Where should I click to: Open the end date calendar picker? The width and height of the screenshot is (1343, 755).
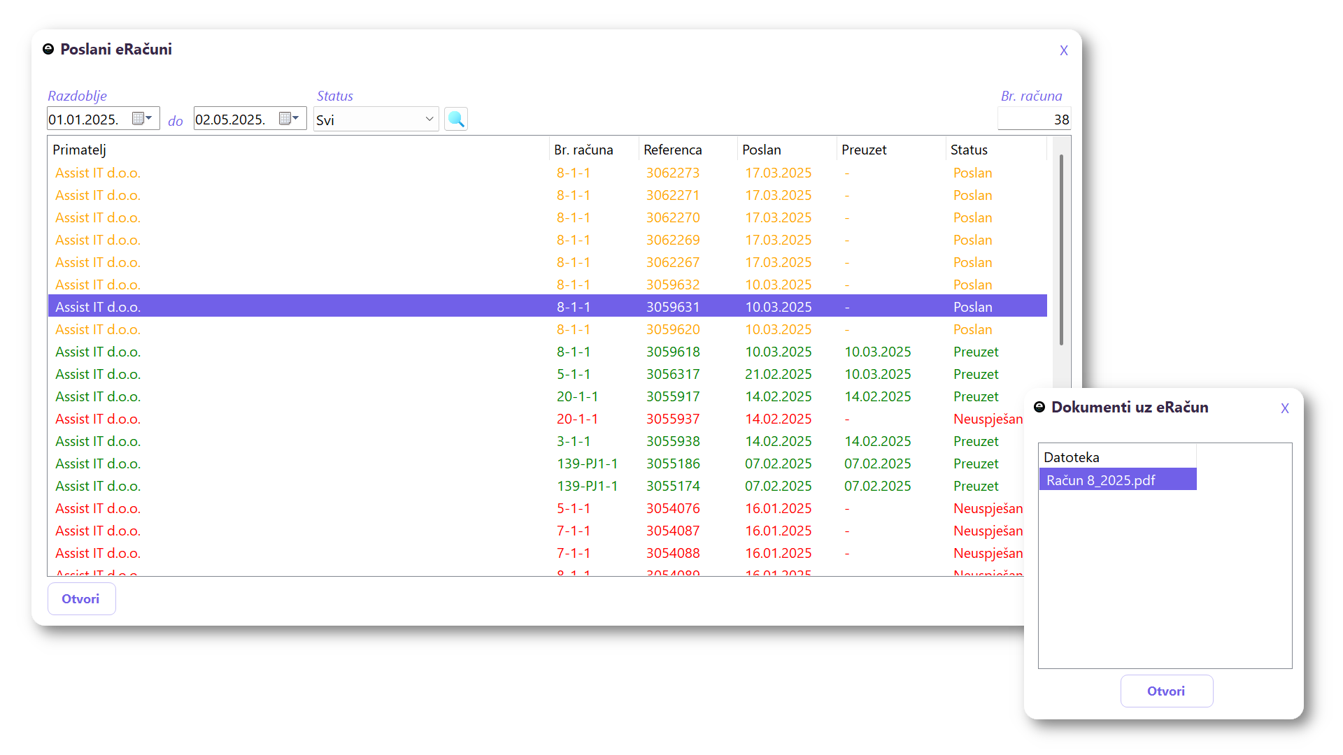click(x=289, y=118)
